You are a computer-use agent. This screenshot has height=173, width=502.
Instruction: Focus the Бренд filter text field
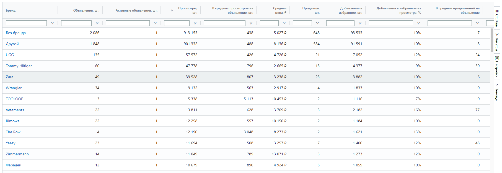coord(26,23)
